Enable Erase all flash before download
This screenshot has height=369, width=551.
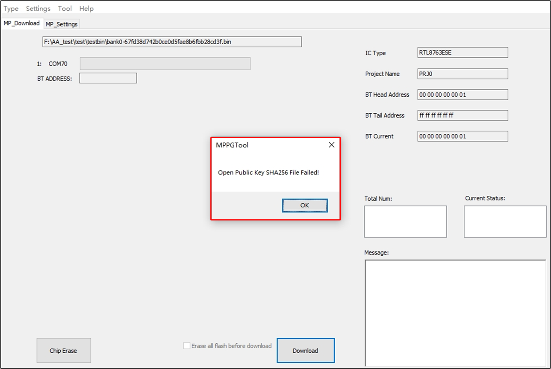click(187, 346)
